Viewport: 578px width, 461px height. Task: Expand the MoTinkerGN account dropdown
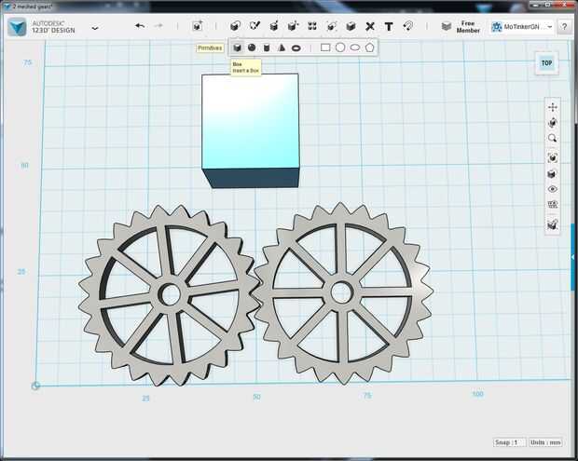[550, 27]
